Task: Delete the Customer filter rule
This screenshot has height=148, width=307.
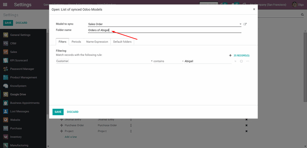Action: 235,61
